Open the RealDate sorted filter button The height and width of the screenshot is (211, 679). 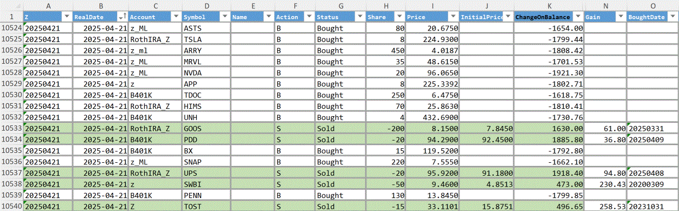pos(122,17)
